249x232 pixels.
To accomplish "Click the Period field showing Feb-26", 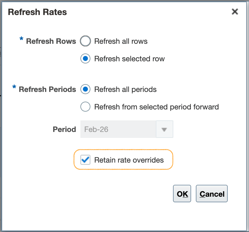I will 118,129.
